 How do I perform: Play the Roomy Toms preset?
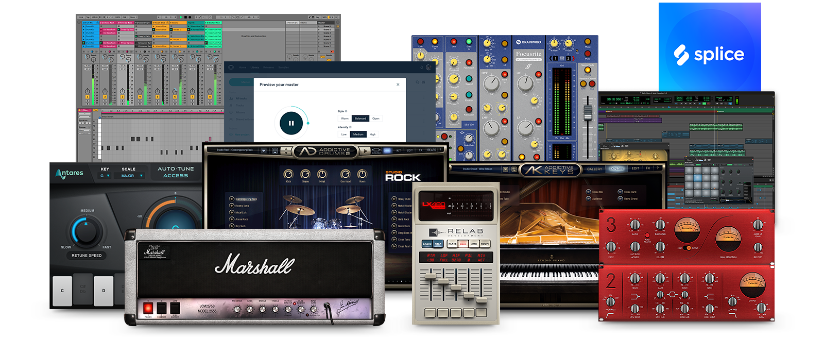(x=232, y=206)
